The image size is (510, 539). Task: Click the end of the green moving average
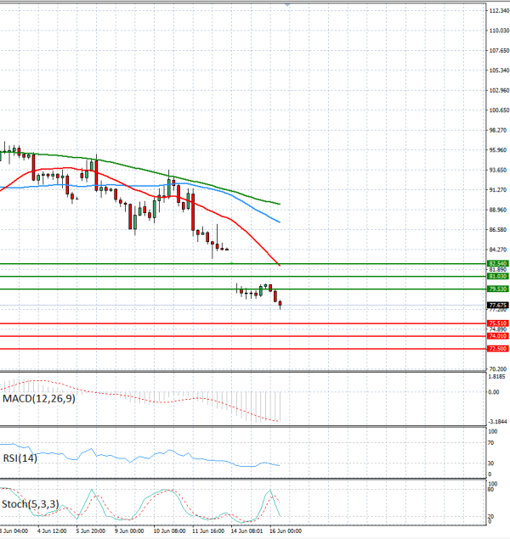[x=279, y=204]
